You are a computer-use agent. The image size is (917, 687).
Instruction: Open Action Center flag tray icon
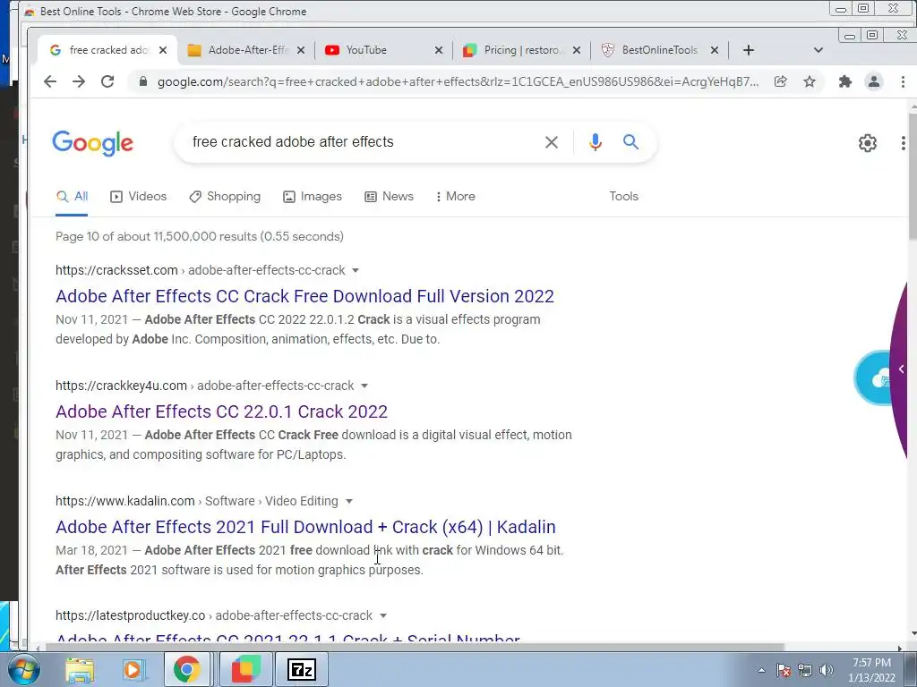pyautogui.click(x=784, y=670)
